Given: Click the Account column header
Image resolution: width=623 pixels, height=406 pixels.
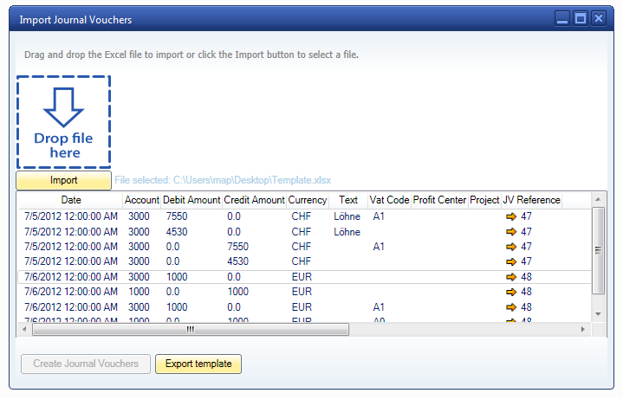Looking at the screenshot, I should (142, 200).
